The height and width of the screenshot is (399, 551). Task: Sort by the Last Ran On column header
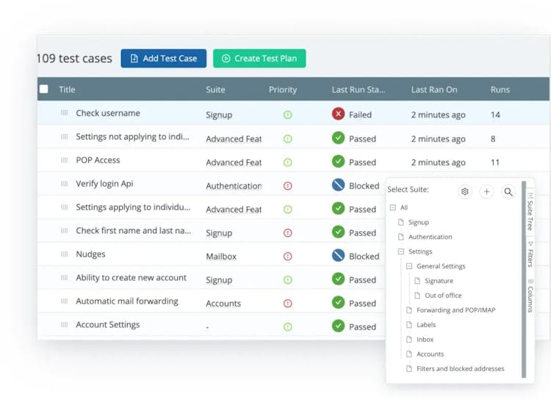(x=434, y=89)
